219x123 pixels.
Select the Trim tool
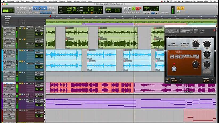coord(35,9)
